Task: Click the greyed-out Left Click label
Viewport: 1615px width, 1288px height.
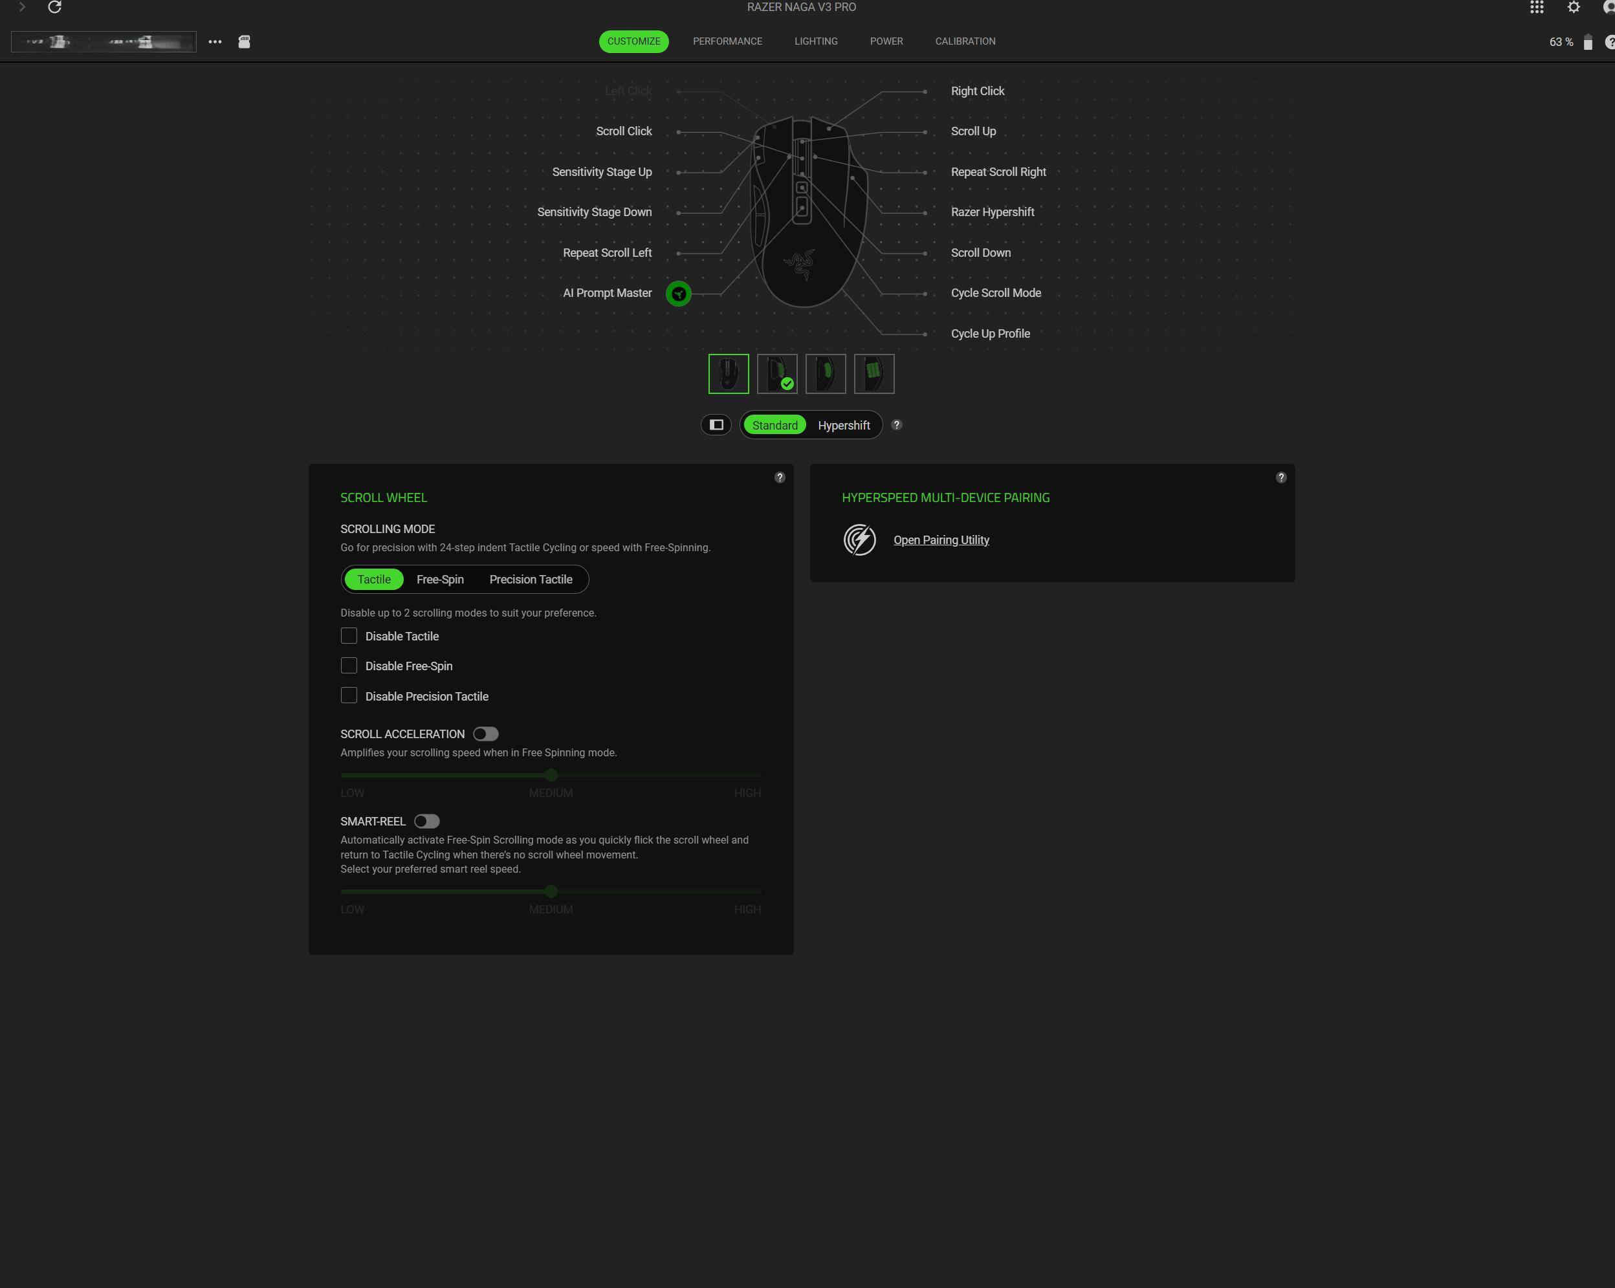Action: click(628, 91)
